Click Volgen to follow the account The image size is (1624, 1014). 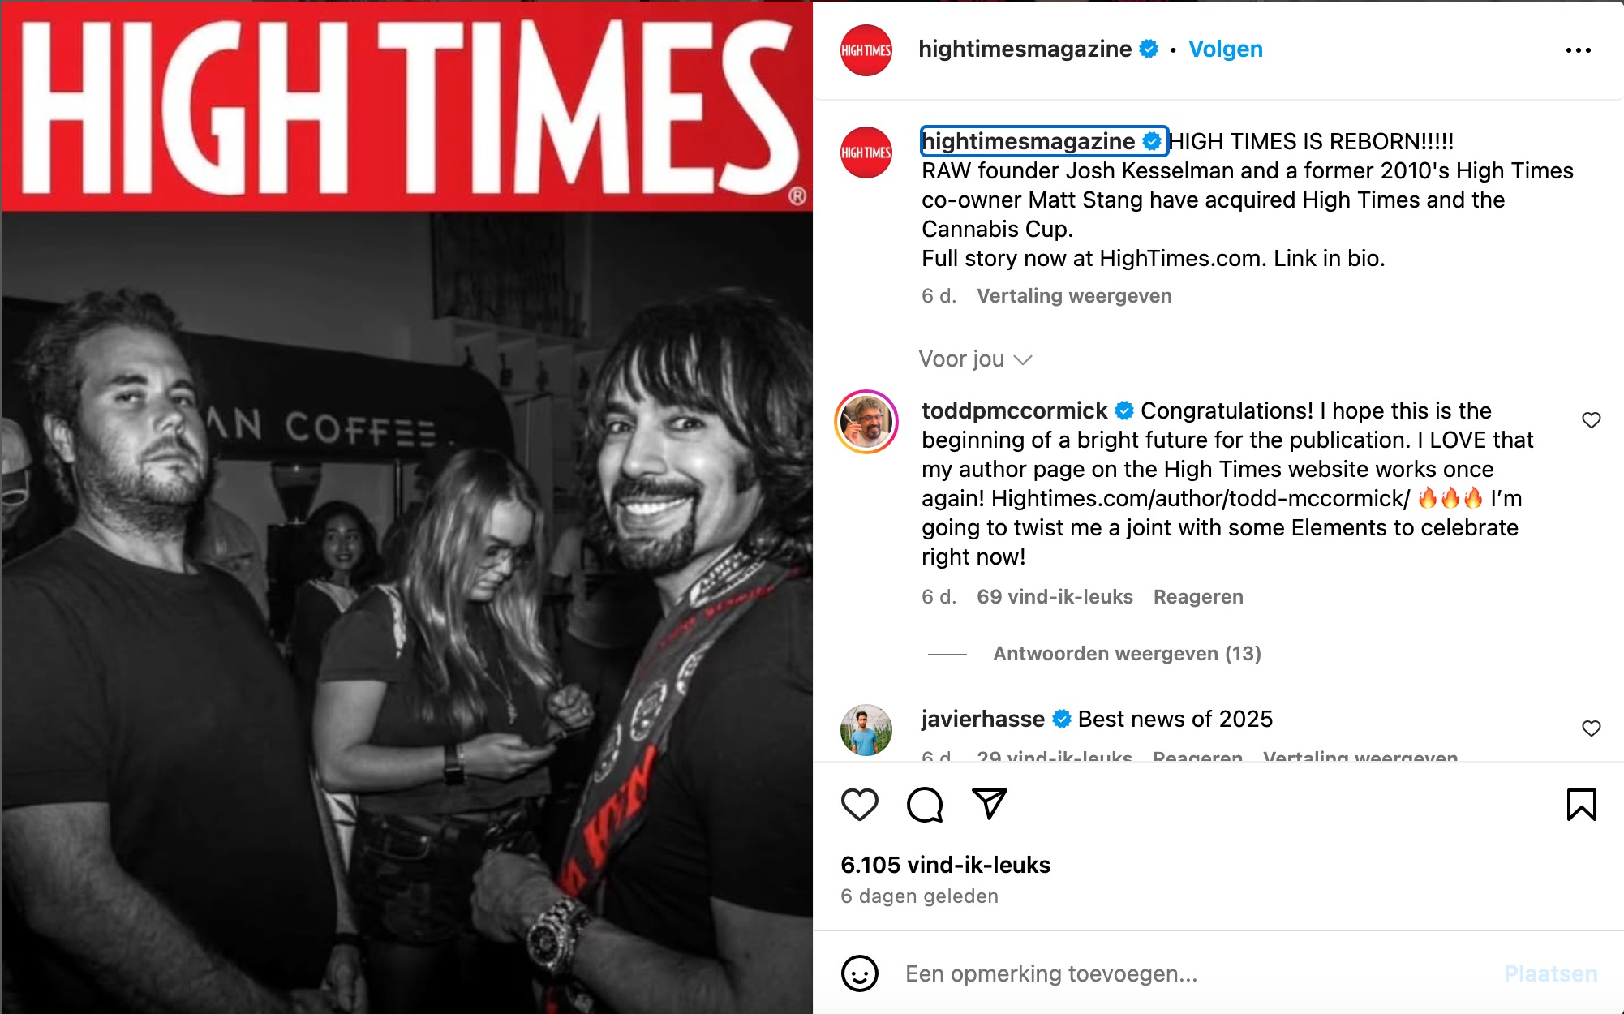(1226, 49)
